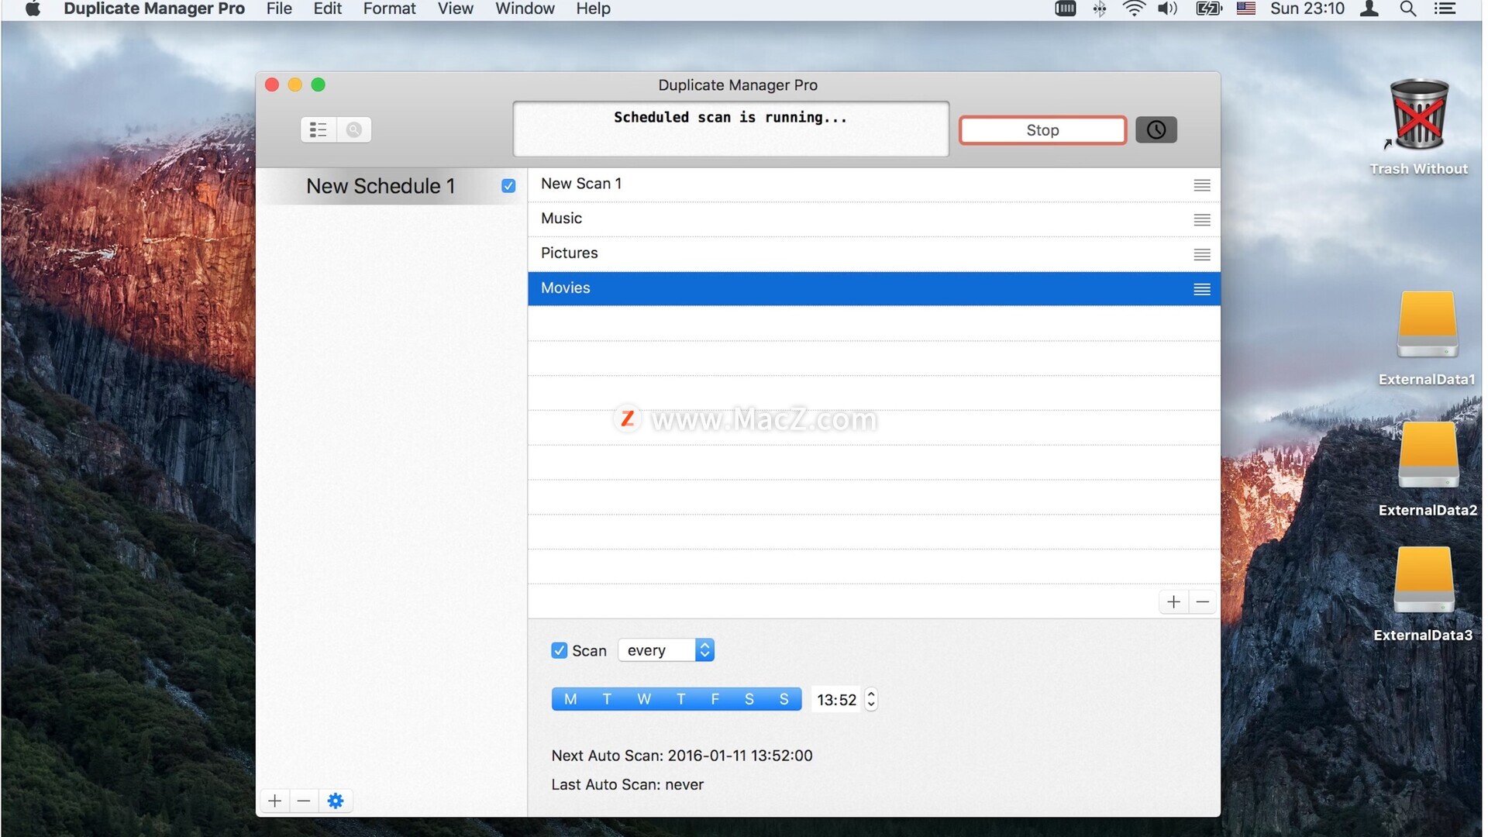
Task: Add a scan using the list plus button
Action: pyautogui.click(x=1173, y=602)
